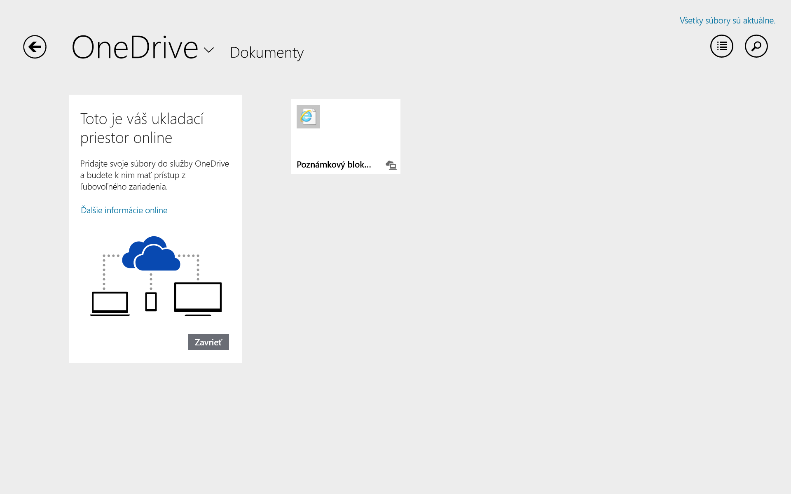Click 'Všetky súbory sú aktuálne.' status link
This screenshot has width=791, height=494.
[x=727, y=21]
